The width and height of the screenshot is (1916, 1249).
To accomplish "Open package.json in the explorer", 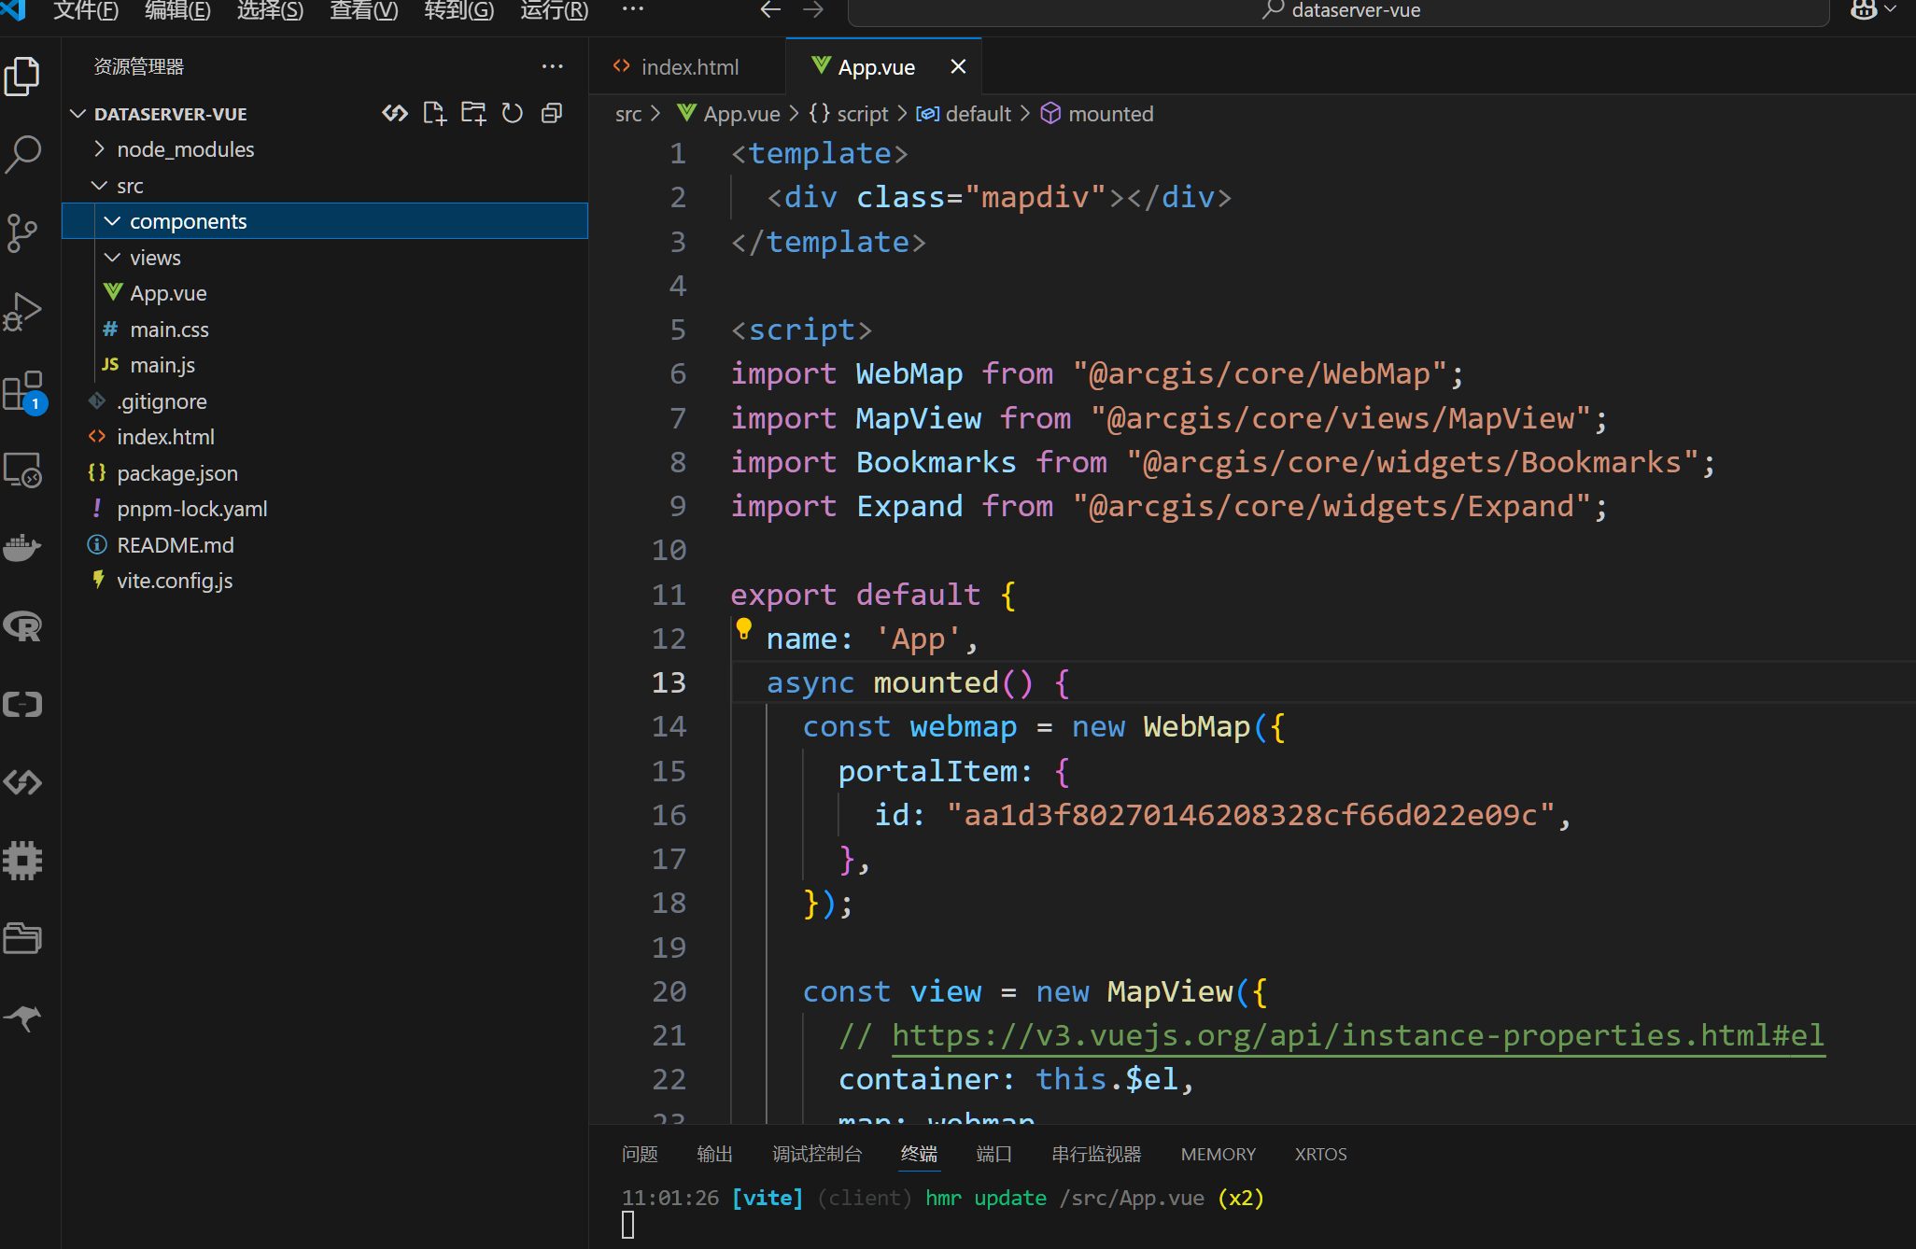I will (177, 473).
